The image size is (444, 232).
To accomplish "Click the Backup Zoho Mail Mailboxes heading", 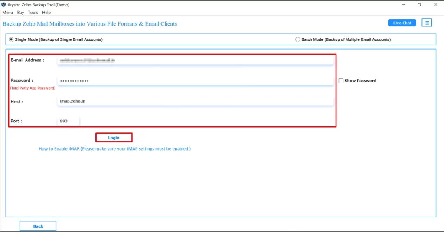I will 90,24.
